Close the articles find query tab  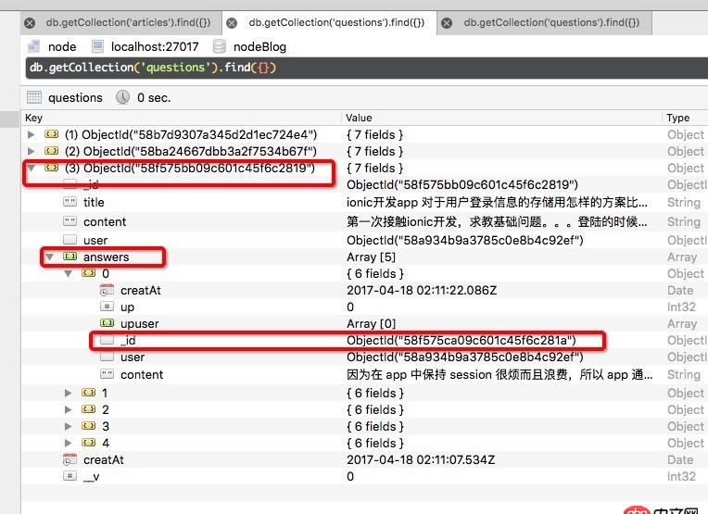point(30,23)
